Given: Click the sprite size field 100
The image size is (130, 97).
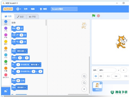Looking at the screenshot, I should [116, 76].
